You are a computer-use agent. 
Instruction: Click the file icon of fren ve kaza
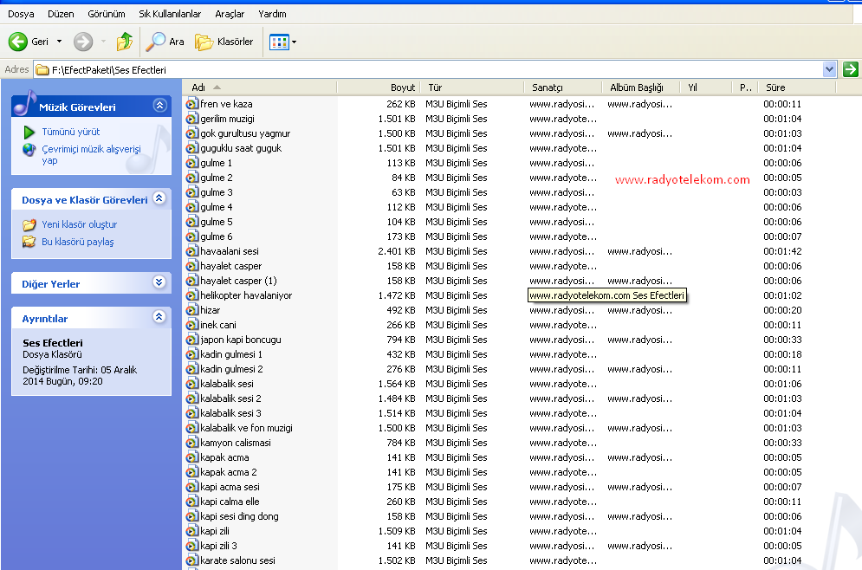[191, 103]
